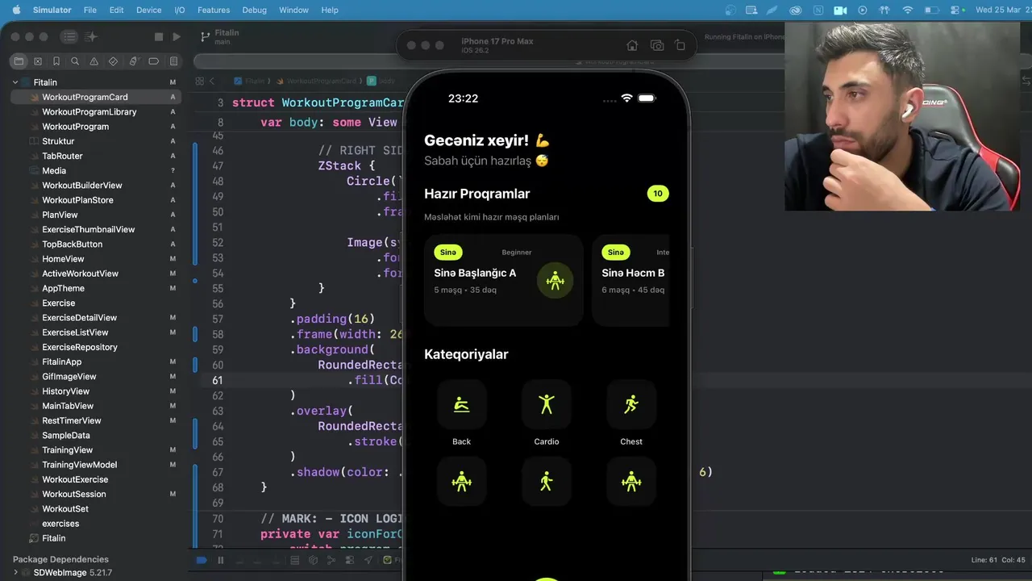Pause program execution in debug bar
The width and height of the screenshot is (1032, 581).
click(x=220, y=560)
